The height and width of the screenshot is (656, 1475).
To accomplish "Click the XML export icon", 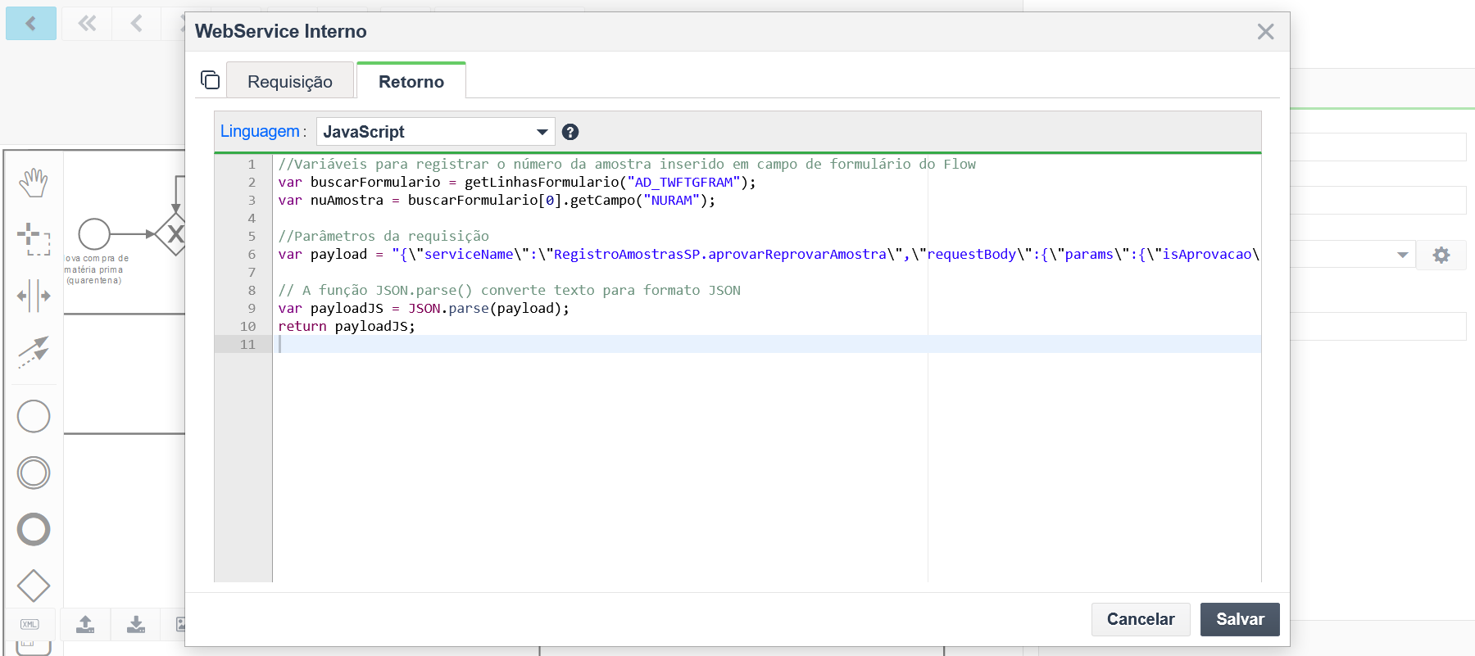I will tap(30, 624).
